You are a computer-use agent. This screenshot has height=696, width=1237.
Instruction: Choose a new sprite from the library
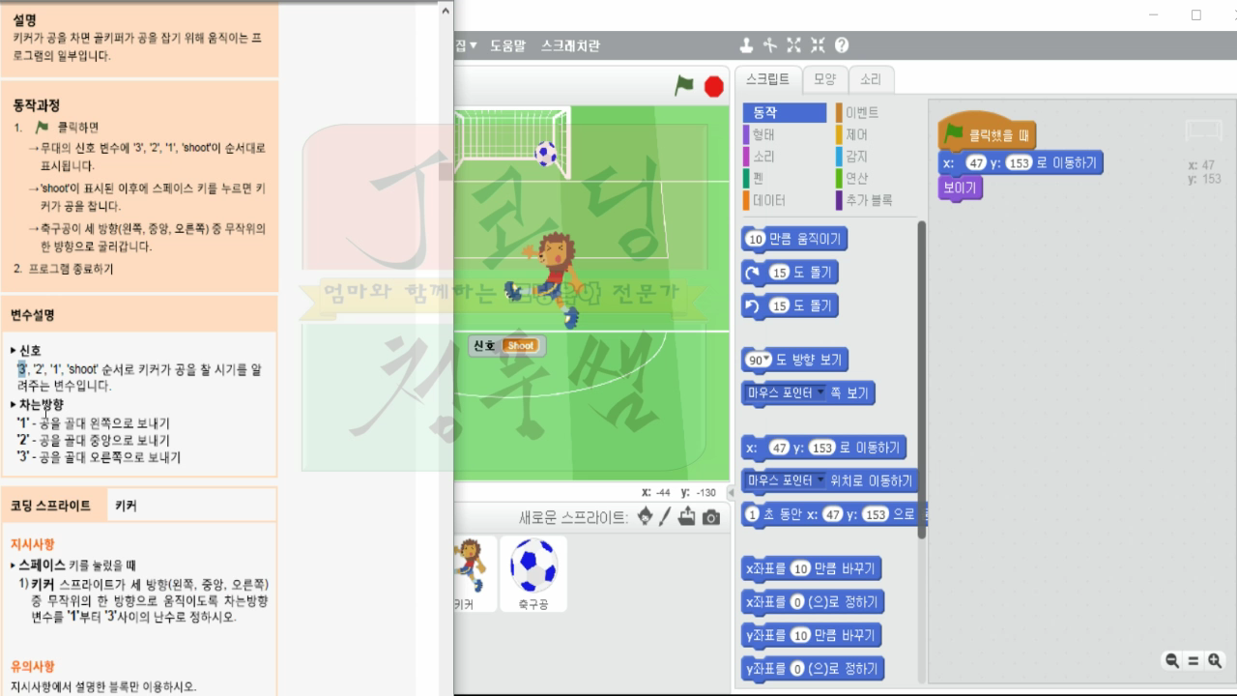(645, 516)
